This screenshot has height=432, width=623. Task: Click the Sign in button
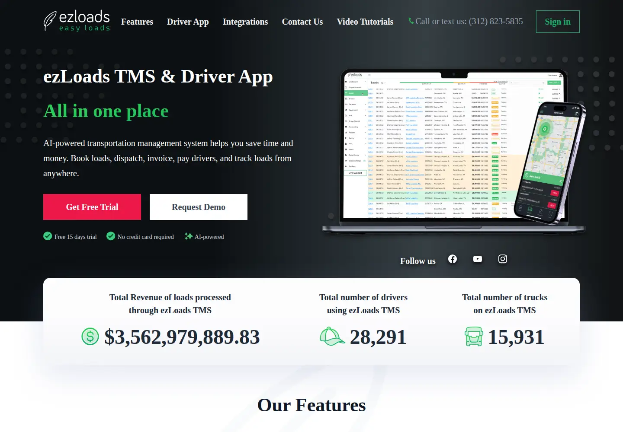click(x=558, y=22)
